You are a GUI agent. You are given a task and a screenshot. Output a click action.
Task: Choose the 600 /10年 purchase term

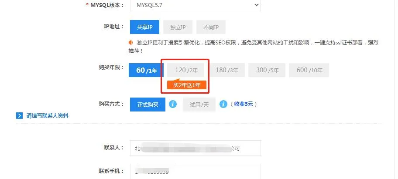[309, 70]
